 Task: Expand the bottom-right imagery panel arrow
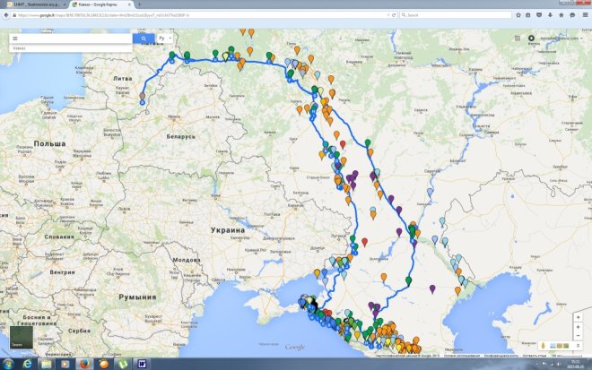click(578, 346)
